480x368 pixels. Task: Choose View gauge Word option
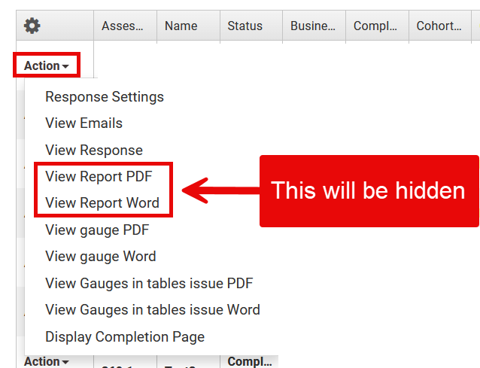coord(100,257)
